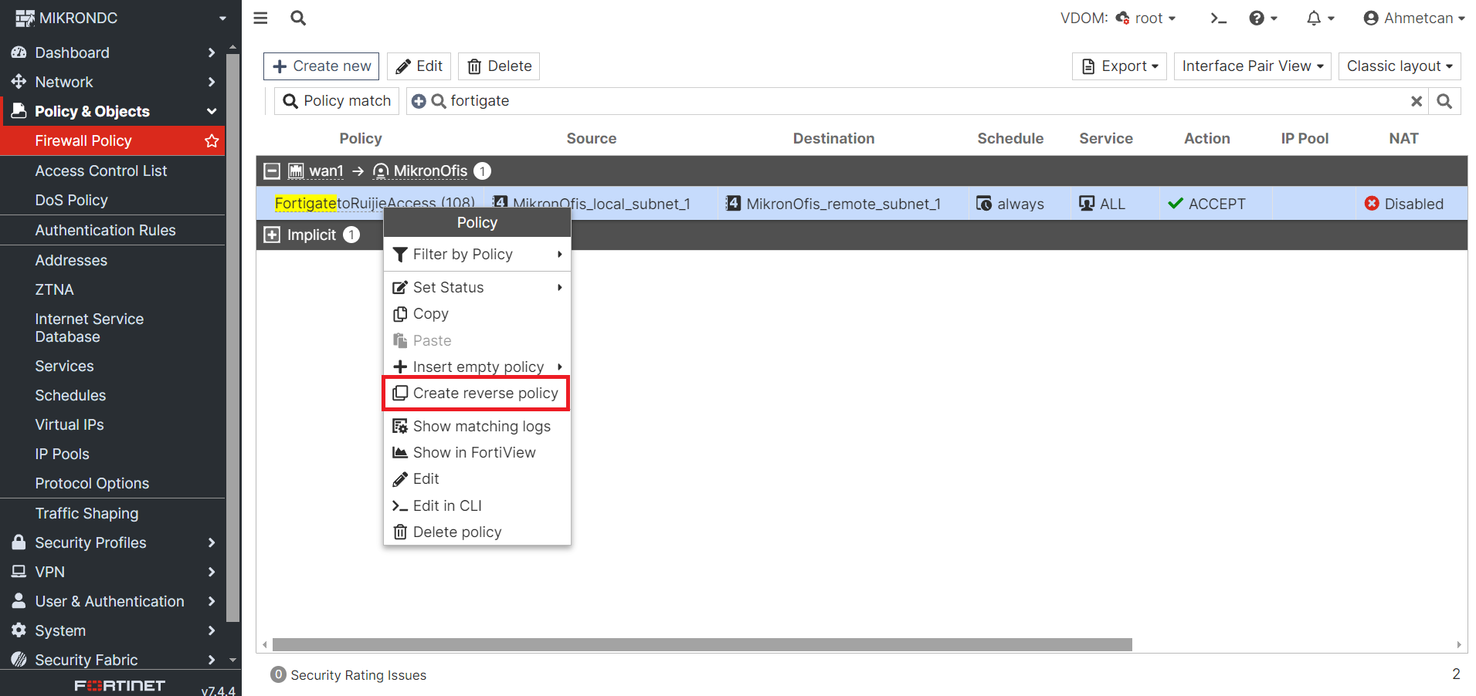Expand the Dashboard menu chevron
The height and width of the screenshot is (696, 1476).
(x=212, y=52)
